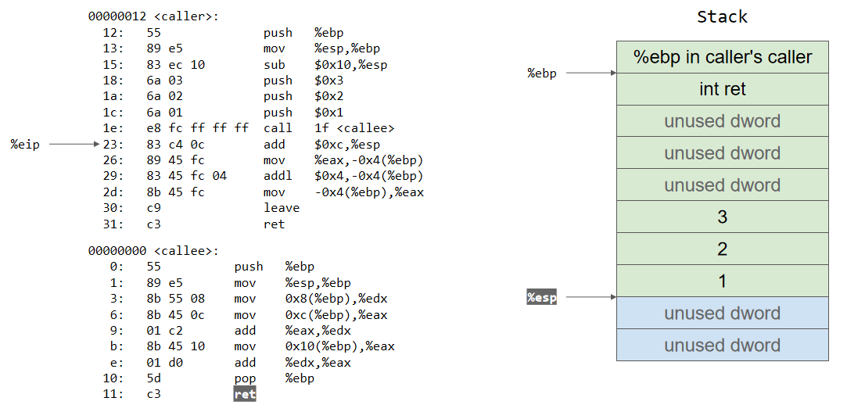Select the stack cell containing 2

click(722, 249)
